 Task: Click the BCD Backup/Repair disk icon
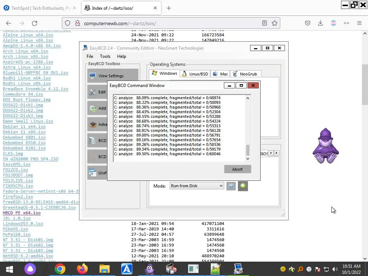coord(92,141)
